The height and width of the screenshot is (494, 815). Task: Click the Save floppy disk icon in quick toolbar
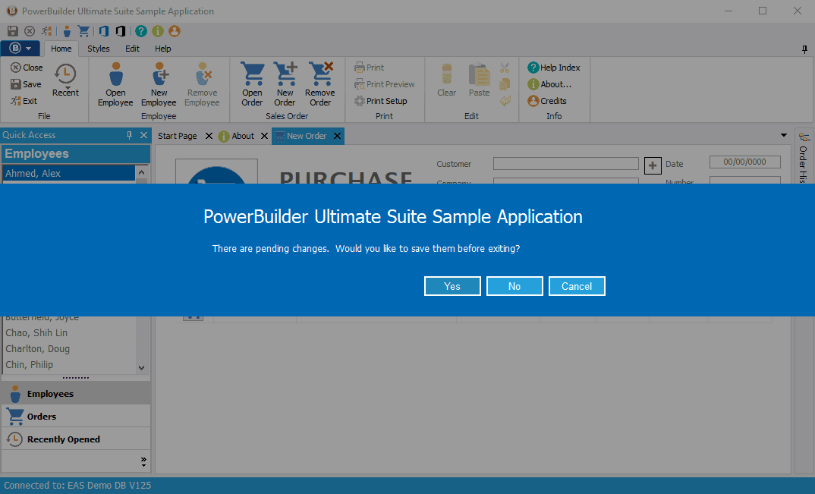tap(11, 30)
